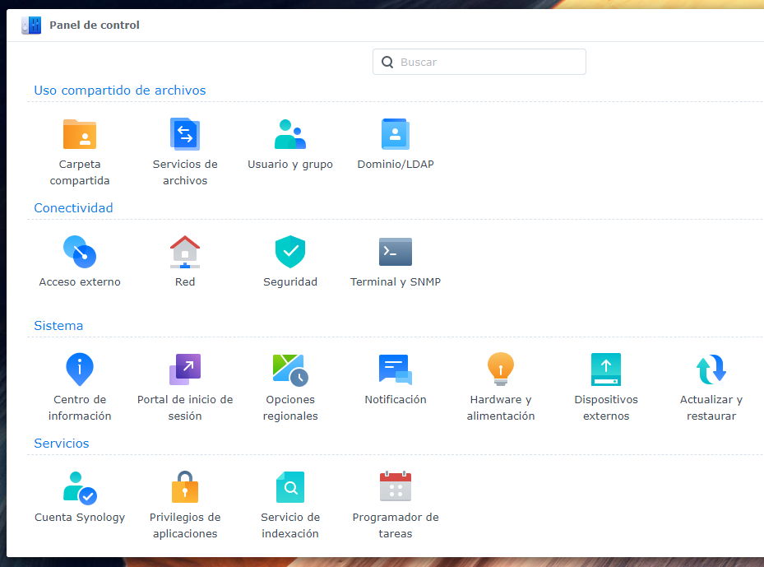Open Dominio/LDAP settings

tap(396, 134)
